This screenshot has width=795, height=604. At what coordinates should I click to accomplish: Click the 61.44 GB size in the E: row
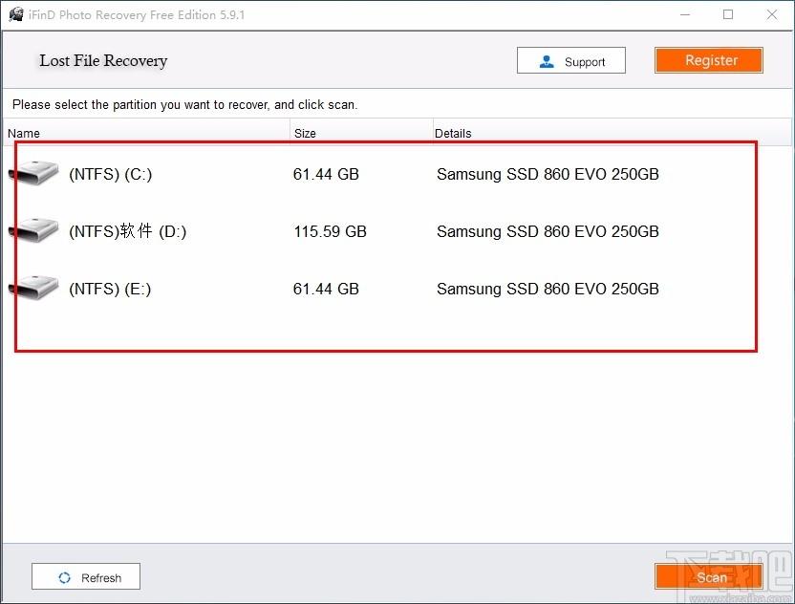tap(326, 289)
